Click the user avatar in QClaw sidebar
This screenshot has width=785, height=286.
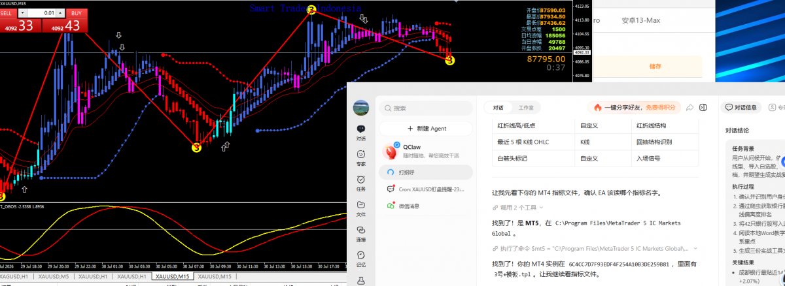pyautogui.click(x=360, y=108)
